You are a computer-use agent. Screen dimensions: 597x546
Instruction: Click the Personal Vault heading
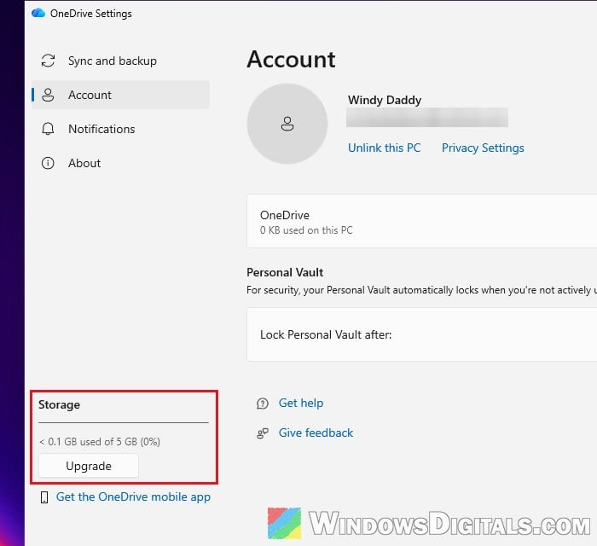click(285, 273)
